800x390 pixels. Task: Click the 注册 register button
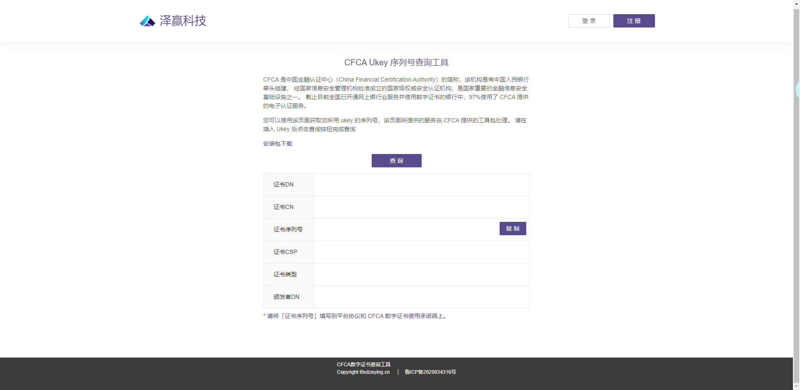point(634,21)
